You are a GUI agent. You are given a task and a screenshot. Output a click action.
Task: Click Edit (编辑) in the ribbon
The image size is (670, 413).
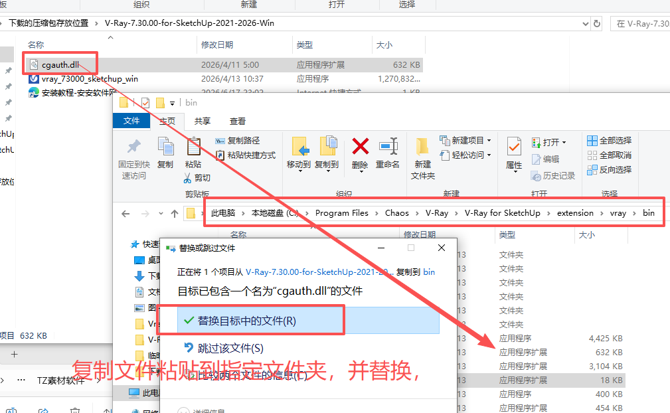coord(545,159)
